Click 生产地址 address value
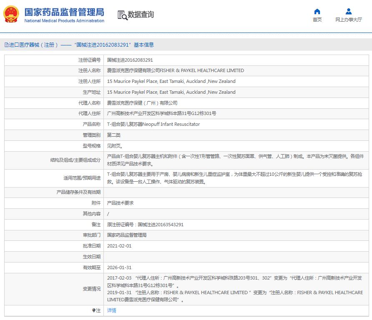This screenshot has width=372, height=320. pyautogui.click(x=171, y=92)
